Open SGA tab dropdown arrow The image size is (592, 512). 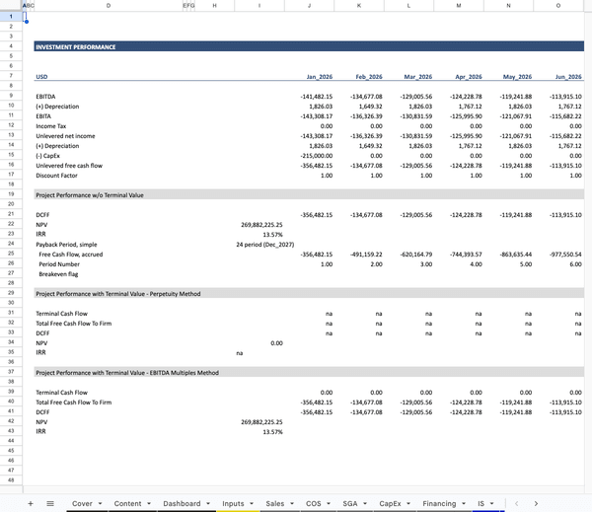365,504
